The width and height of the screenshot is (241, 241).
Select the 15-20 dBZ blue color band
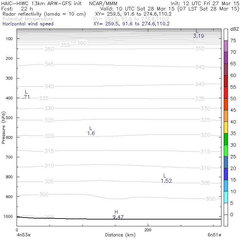click(226, 174)
